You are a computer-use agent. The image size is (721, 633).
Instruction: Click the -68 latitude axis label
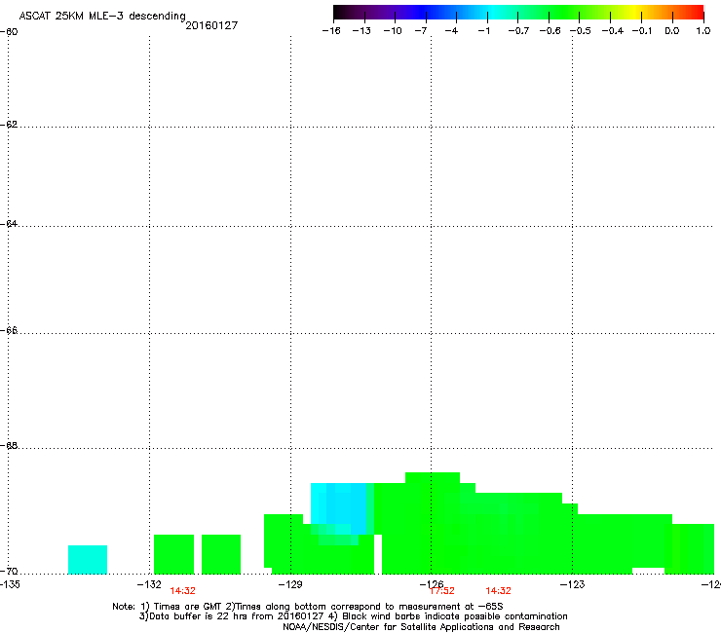[9, 446]
